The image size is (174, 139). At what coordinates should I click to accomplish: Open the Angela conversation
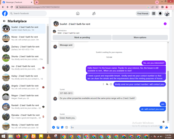point(23,87)
